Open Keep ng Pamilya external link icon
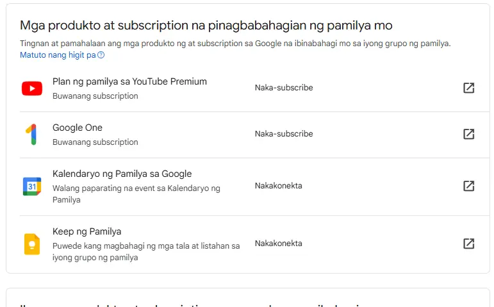494x307 pixels. coord(468,244)
